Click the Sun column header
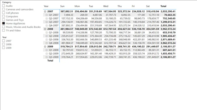This screenshot has height=110, width=197. click(62, 6)
